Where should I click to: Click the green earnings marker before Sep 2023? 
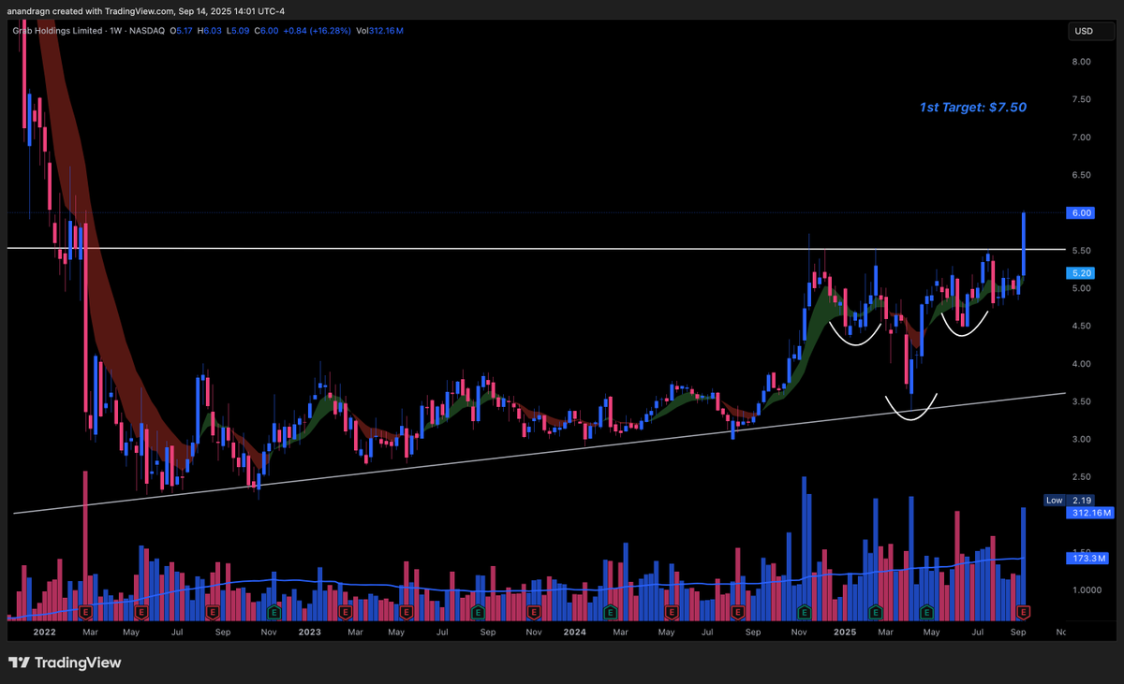(x=477, y=611)
